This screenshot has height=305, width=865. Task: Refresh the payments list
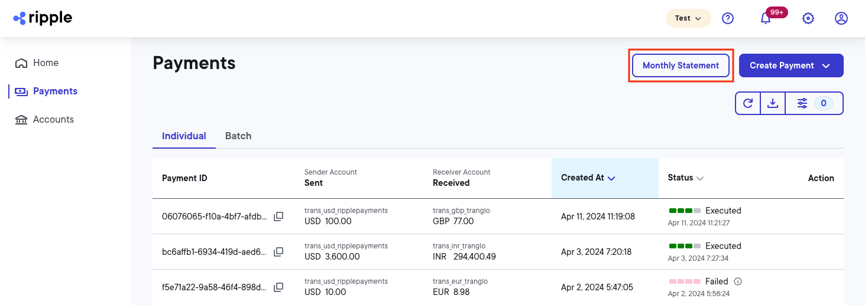[748, 103]
